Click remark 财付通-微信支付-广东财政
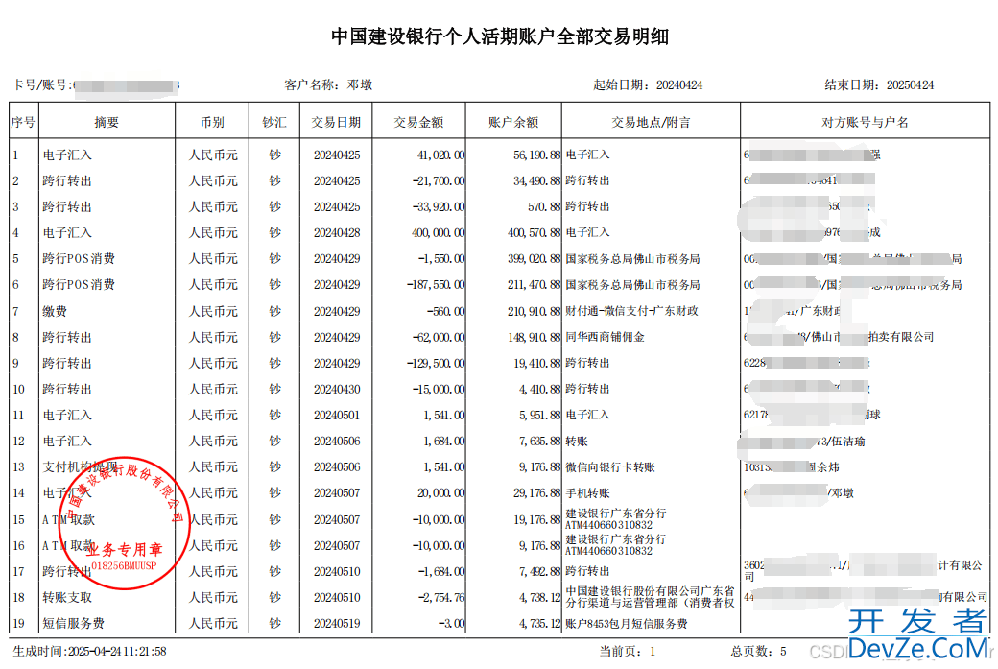Viewport: 998px width, 669px height. click(632, 311)
